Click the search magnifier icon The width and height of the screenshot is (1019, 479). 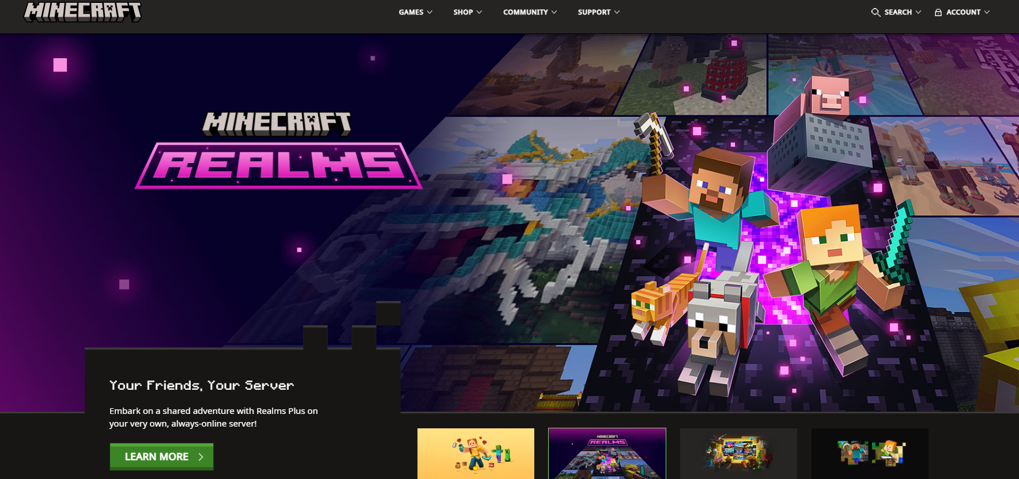tap(875, 12)
